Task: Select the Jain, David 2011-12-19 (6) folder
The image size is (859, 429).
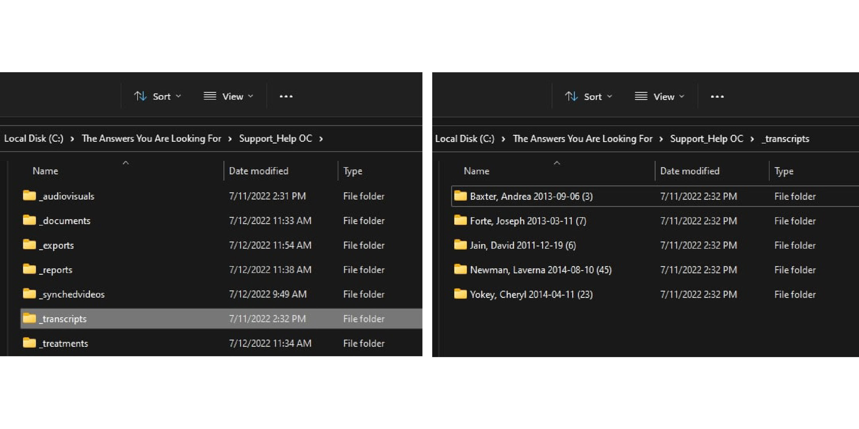Action: coord(523,245)
